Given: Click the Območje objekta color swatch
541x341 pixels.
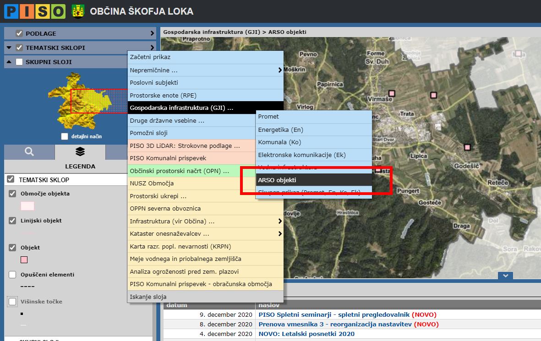Looking at the screenshot, I should click(x=27, y=206).
